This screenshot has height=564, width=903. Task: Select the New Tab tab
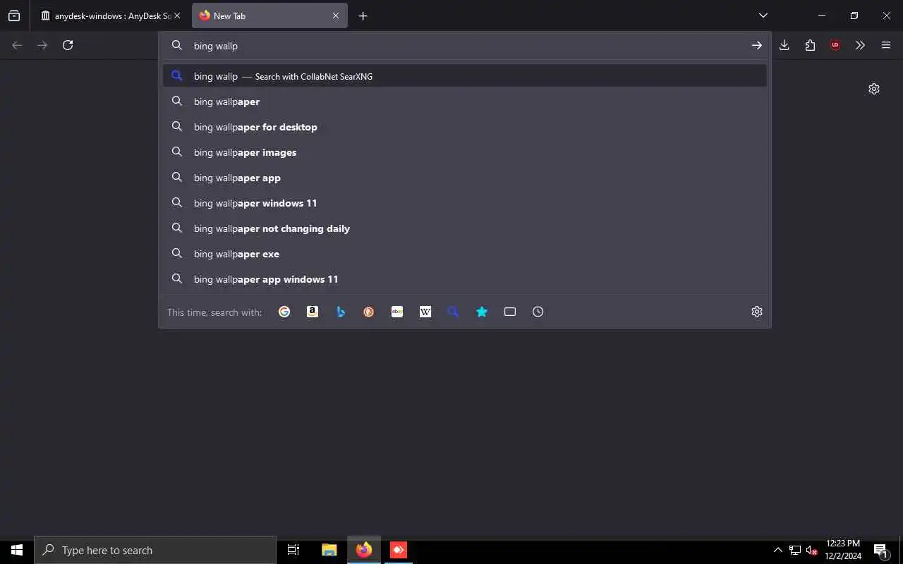coord(270,16)
